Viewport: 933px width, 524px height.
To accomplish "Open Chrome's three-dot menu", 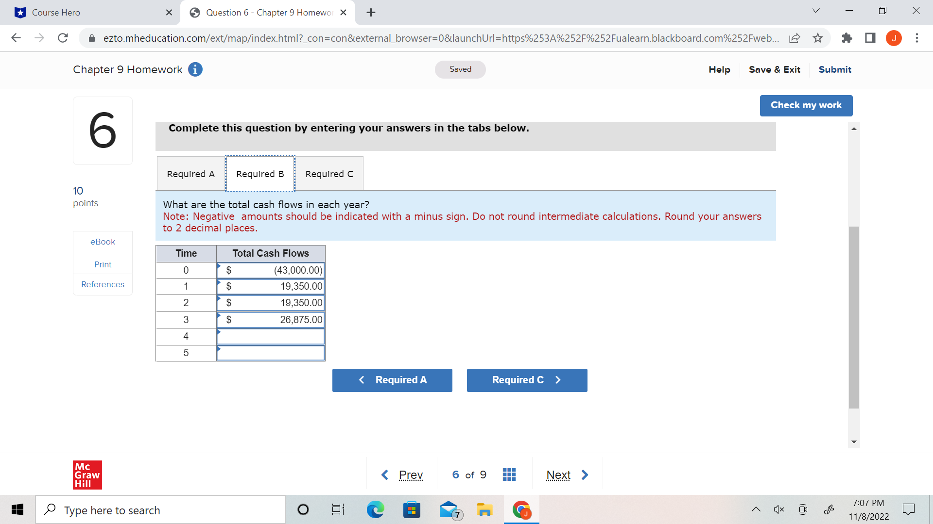I will (917, 38).
